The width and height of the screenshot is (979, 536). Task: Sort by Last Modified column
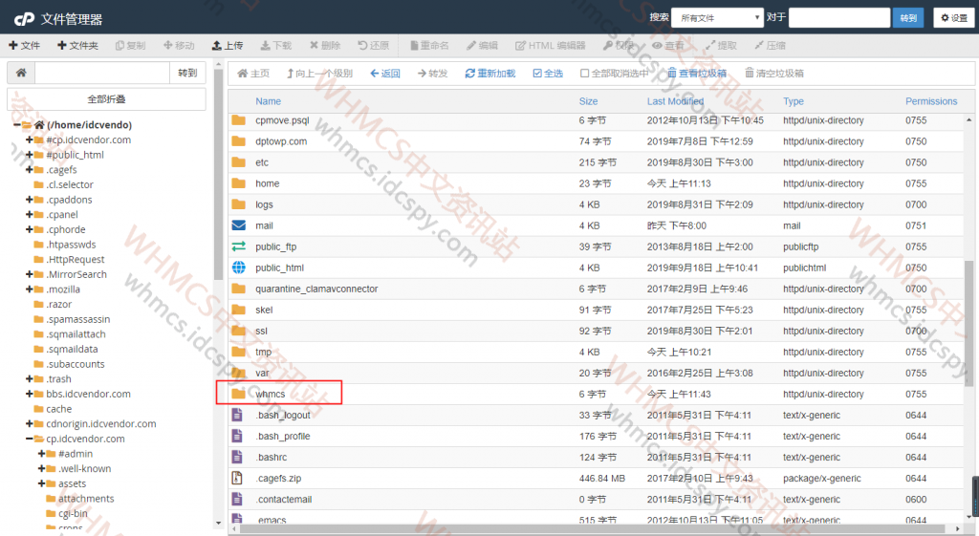675,101
